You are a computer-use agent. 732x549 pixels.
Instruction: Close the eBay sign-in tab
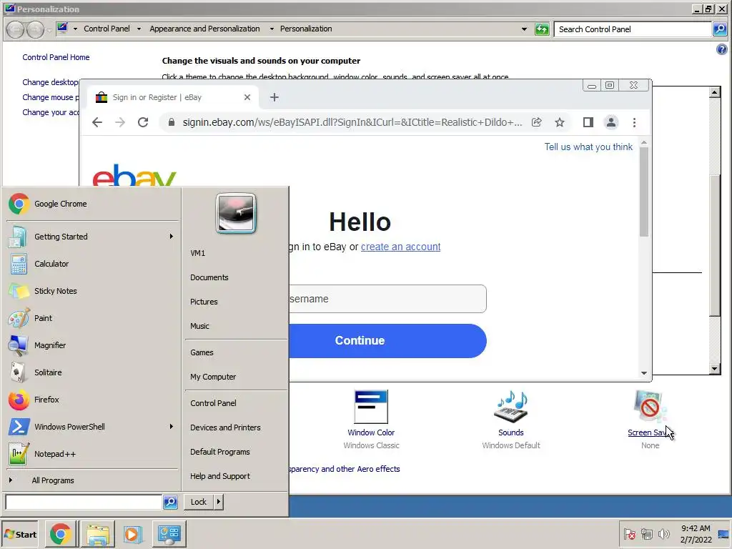[x=247, y=97]
